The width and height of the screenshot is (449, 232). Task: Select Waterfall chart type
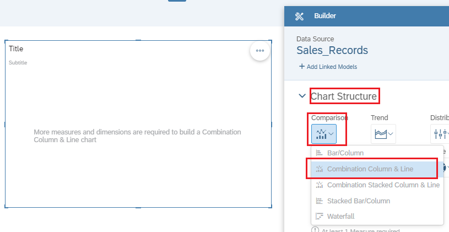(377, 216)
